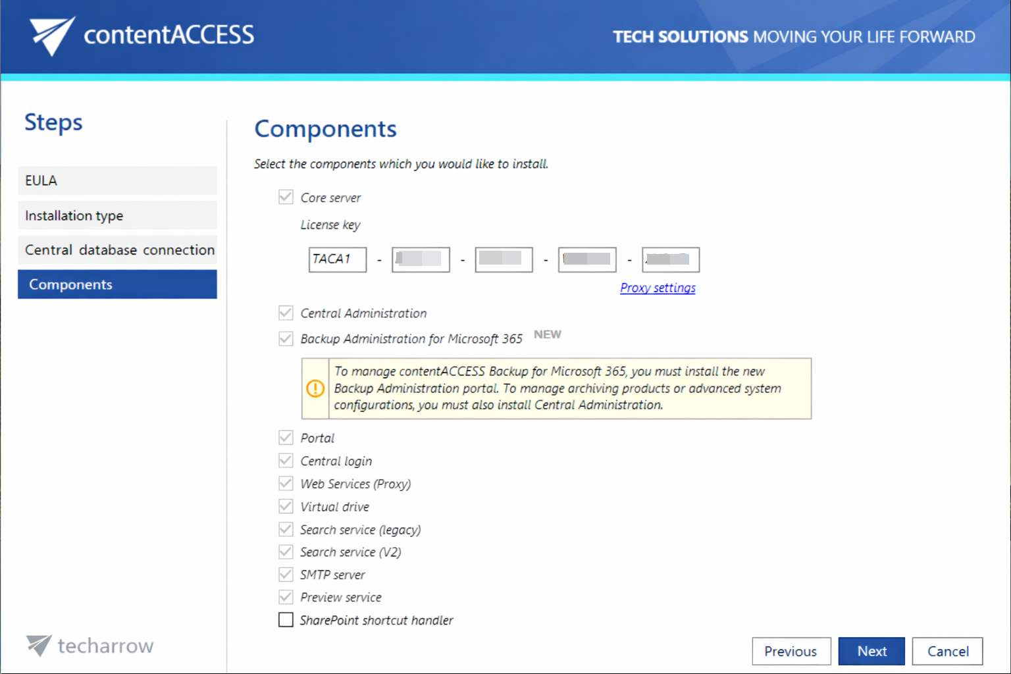1011x674 pixels.
Task: Click the Next button
Action: tap(871, 651)
